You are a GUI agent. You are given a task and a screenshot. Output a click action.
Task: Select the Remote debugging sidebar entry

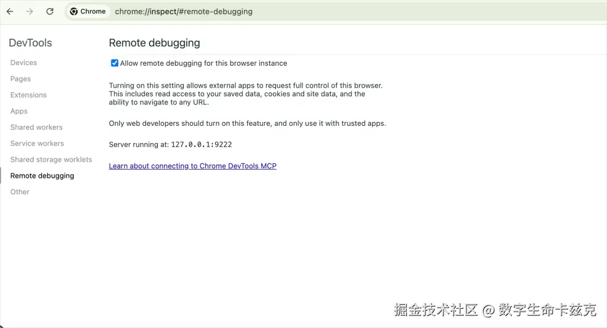tap(42, 175)
